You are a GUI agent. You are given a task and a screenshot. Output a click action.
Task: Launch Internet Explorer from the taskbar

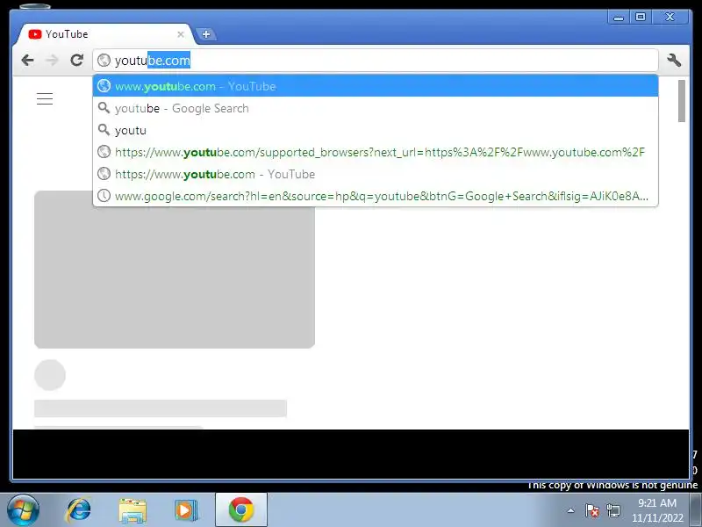[x=78, y=510]
